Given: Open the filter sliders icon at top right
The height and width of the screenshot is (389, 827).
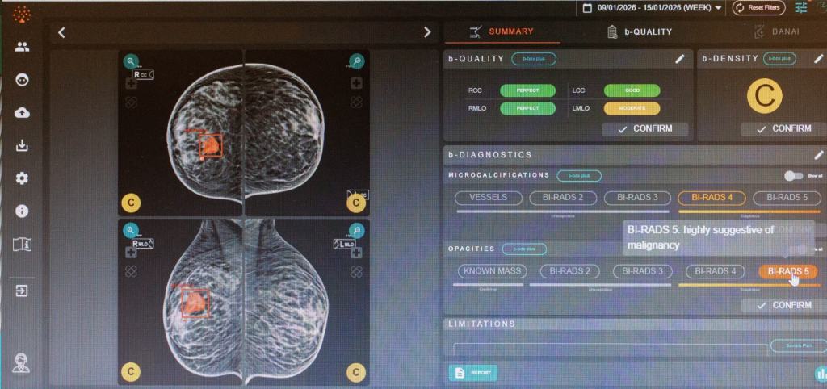Looking at the screenshot, I should coord(800,8).
